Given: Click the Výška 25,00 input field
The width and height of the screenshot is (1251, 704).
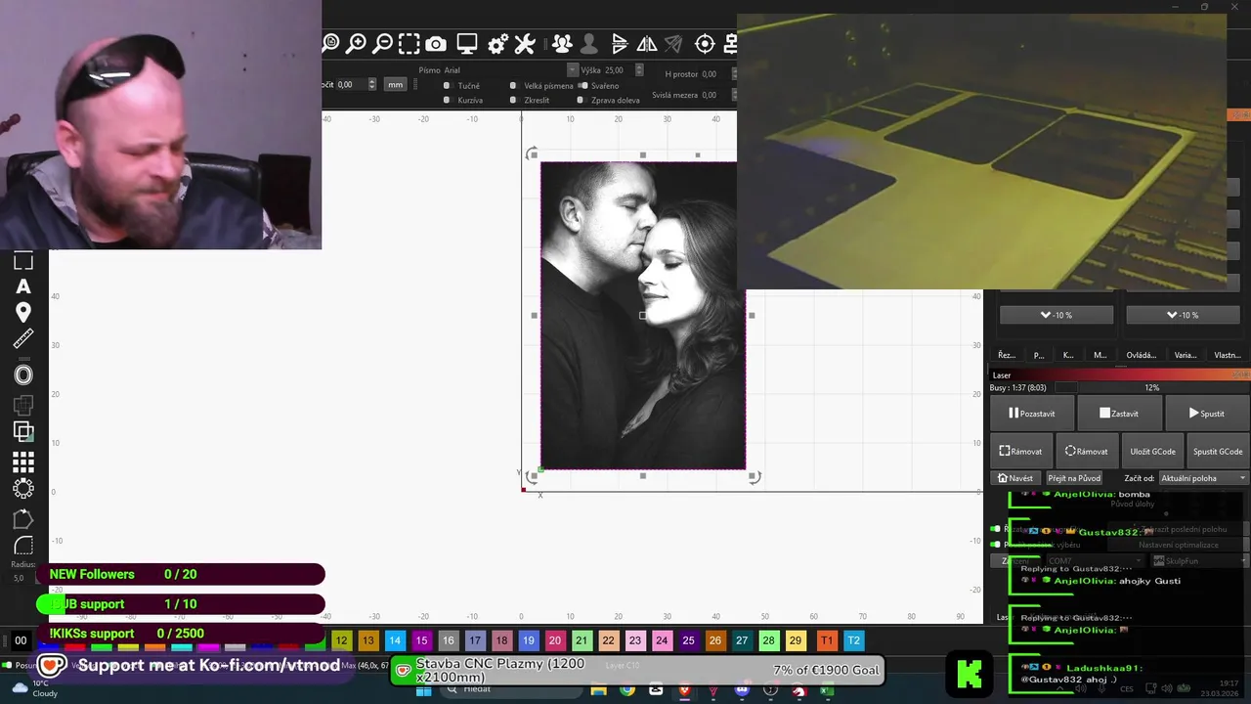Looking at the screenshot, I should click(618, 70).
